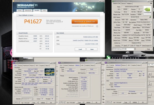
Task: Click the CPU-Z icon of the Memory window
Action: point(60,63)
